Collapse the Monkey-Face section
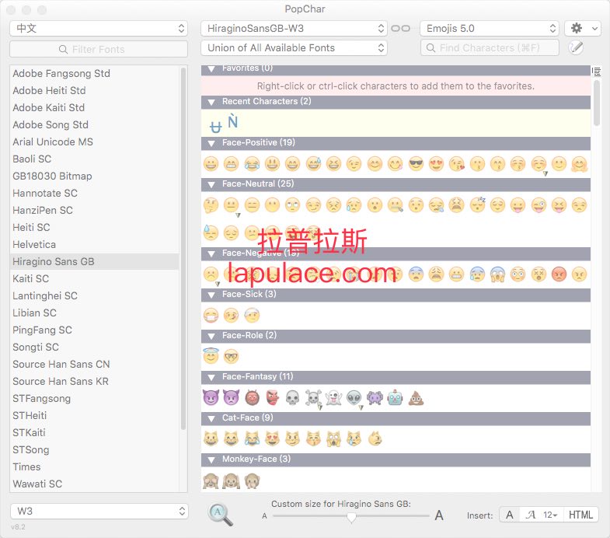Image resolution: width=610 pixels, height=538 pixels. [211, 459]
